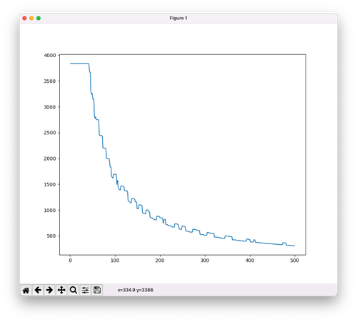Click the 2000 y-axis tick label
The width and height of the screenshot is (357, 322).
(50, 159)
